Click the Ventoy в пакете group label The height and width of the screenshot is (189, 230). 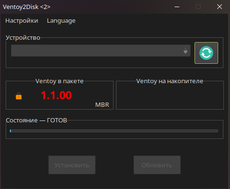(x=60, y=81)
